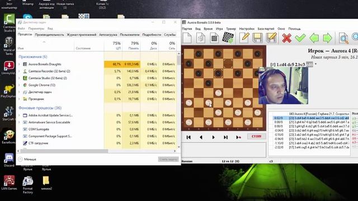Open the Тренер menu in Aurora Borealis

pos(231,28)
